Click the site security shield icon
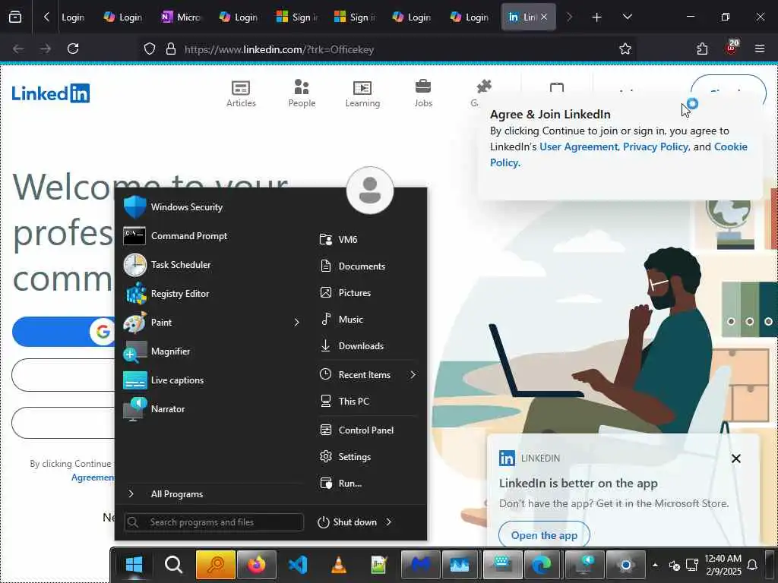The width and height of the screenshot is (778, 583). tap(150, 49)
